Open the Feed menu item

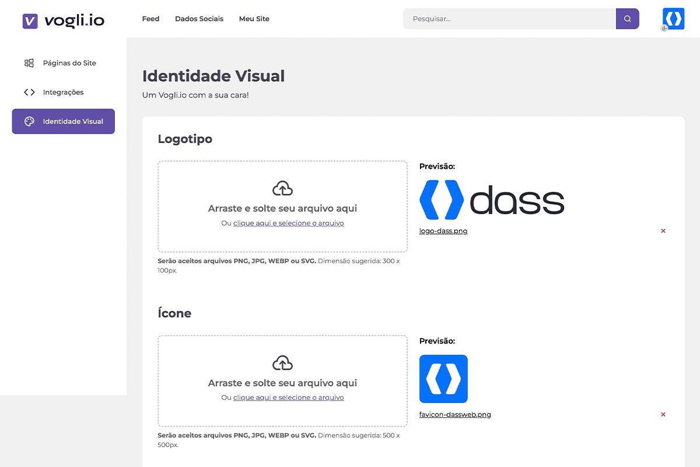coord(150,19)
